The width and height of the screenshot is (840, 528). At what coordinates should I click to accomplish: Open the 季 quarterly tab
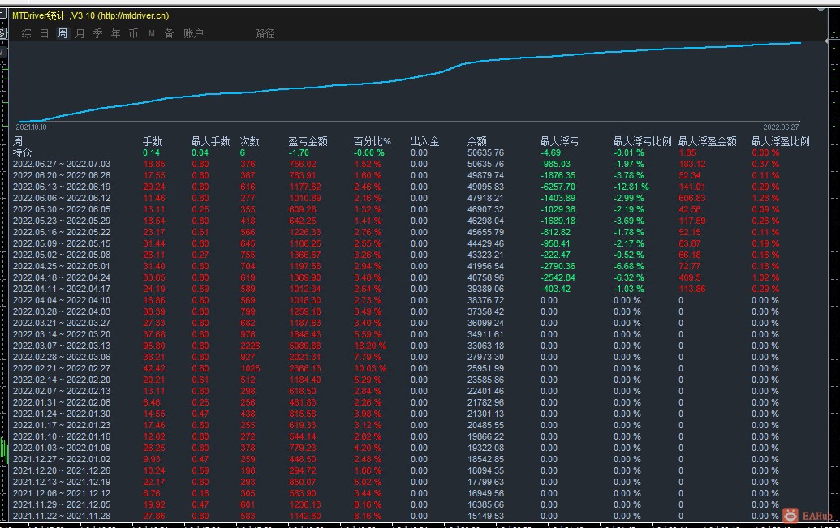coord(97,34)
